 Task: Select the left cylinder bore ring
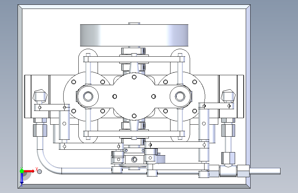[88, 96]
